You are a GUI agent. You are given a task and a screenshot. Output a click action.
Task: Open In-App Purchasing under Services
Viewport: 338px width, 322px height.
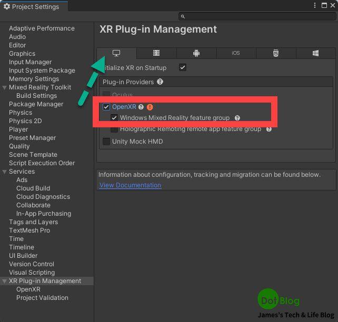click(44, 214)
